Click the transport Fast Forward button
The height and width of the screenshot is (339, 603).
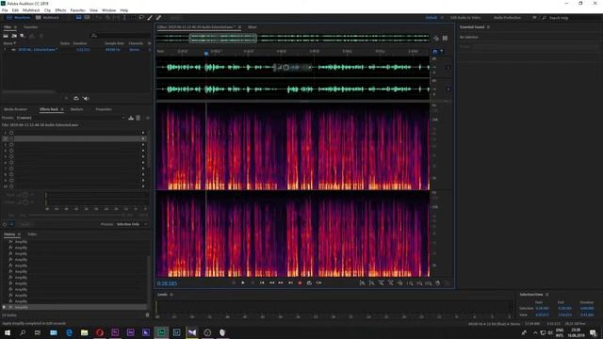click(281, 282)
